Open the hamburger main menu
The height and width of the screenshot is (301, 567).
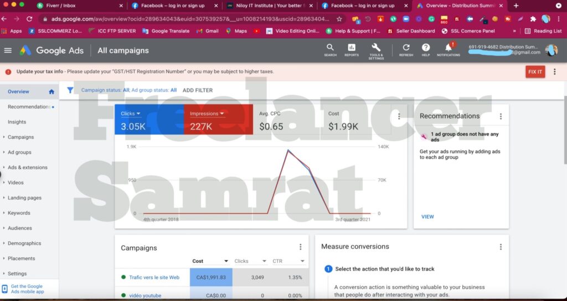(x=8, y=50)
